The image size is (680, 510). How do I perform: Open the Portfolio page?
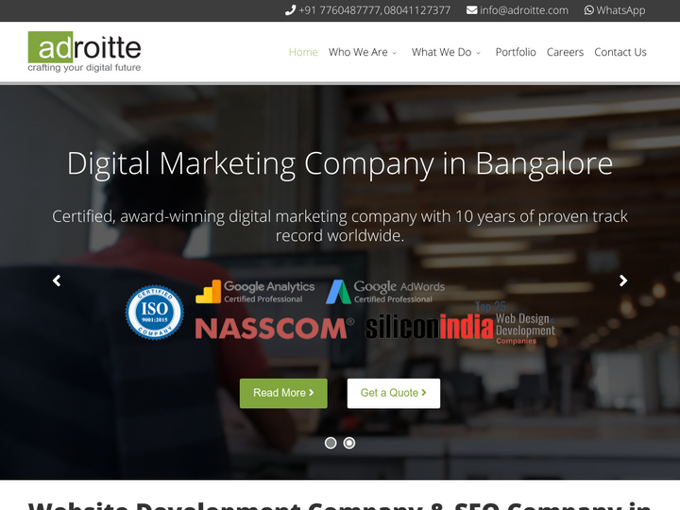click(516, 52)
